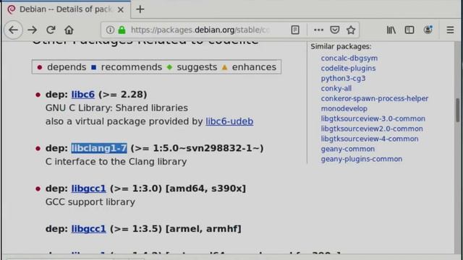Click the 'recommends' legend label
Image resolution: width=463 pixels, height=260 pixels.
point(132,67)
